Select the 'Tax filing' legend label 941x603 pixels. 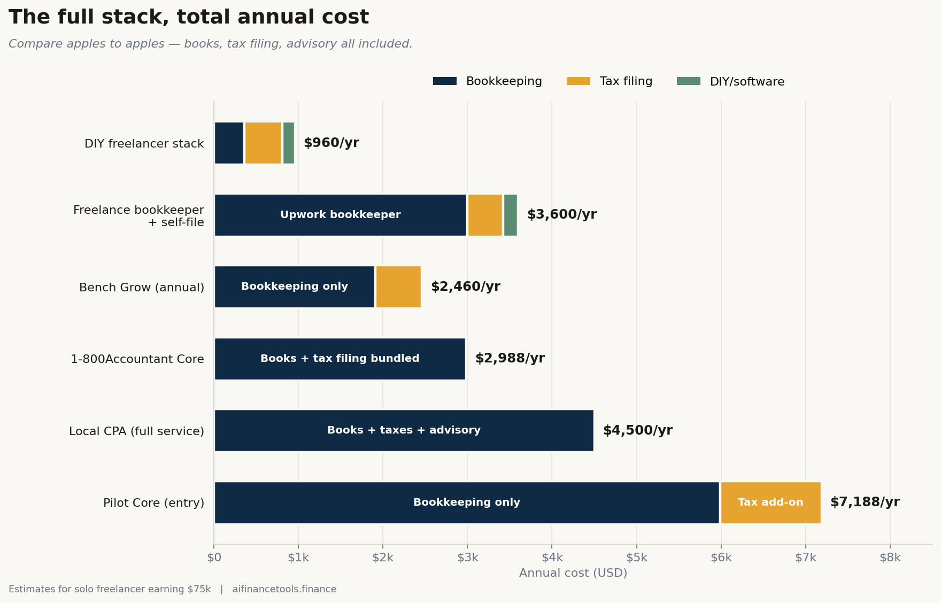pos(626,81)
